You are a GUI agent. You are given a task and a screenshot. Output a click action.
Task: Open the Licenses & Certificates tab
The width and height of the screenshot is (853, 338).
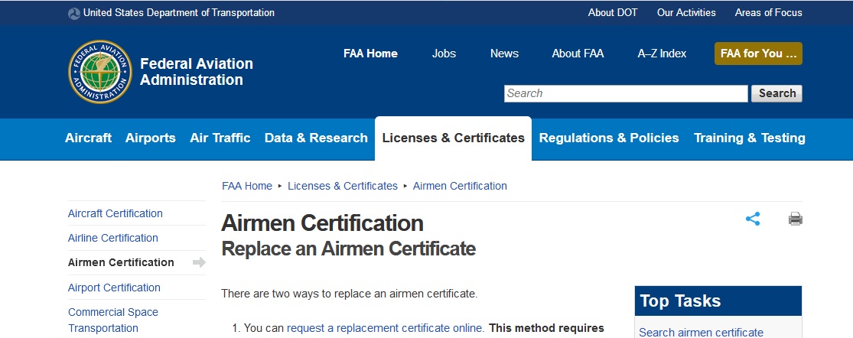[x=453, y=138]
